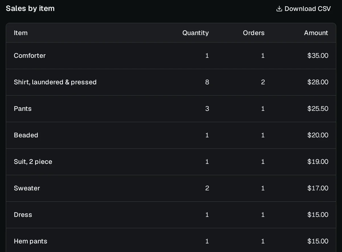Select the Quantity column header
Viewport: 342px width, 252px height.
coord(196,33)
